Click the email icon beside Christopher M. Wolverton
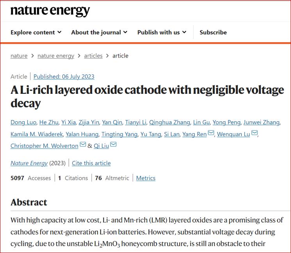Screen dimensions: 291x253 (x=83, y=144)
